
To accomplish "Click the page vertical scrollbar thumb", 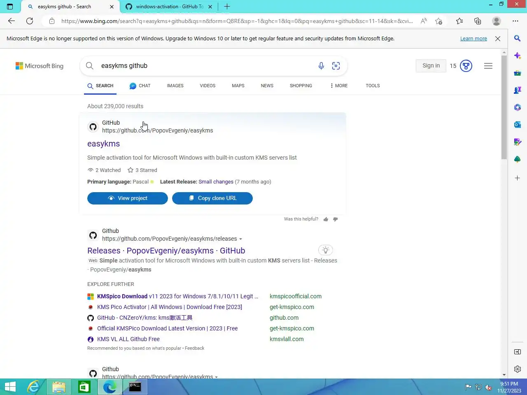I will tap(504, 107).
